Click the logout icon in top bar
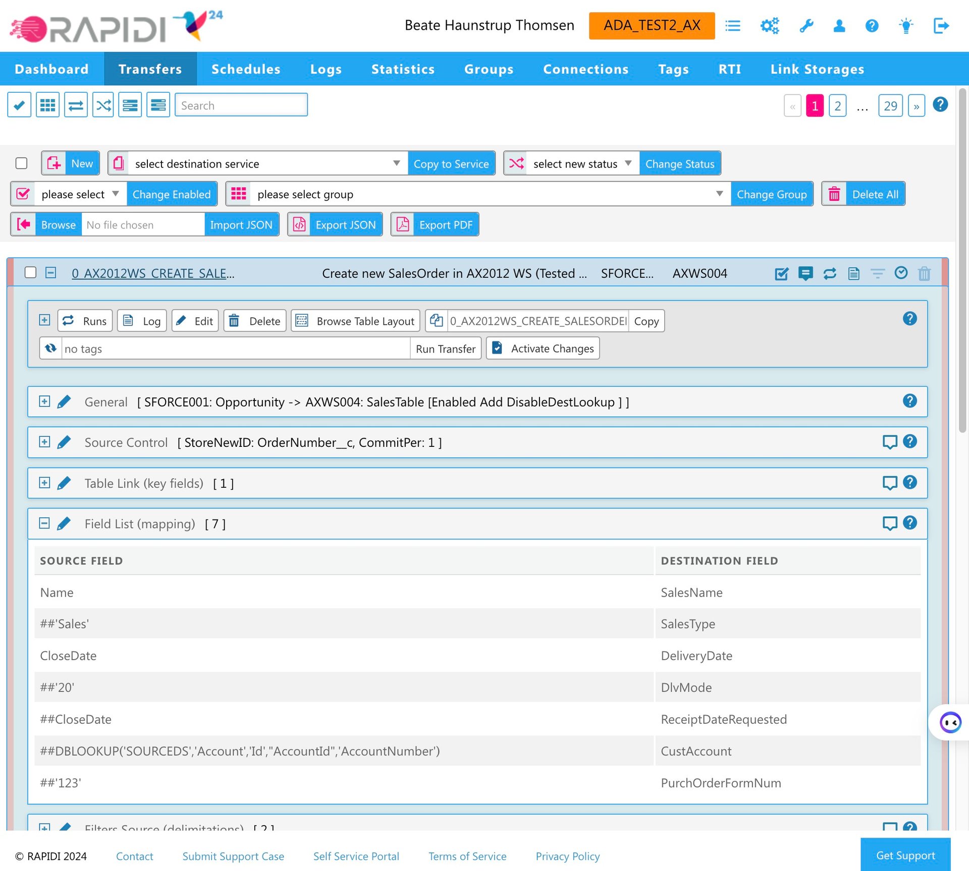The height and width of the screenshot is (871, 969). click(x=941, y=26)
